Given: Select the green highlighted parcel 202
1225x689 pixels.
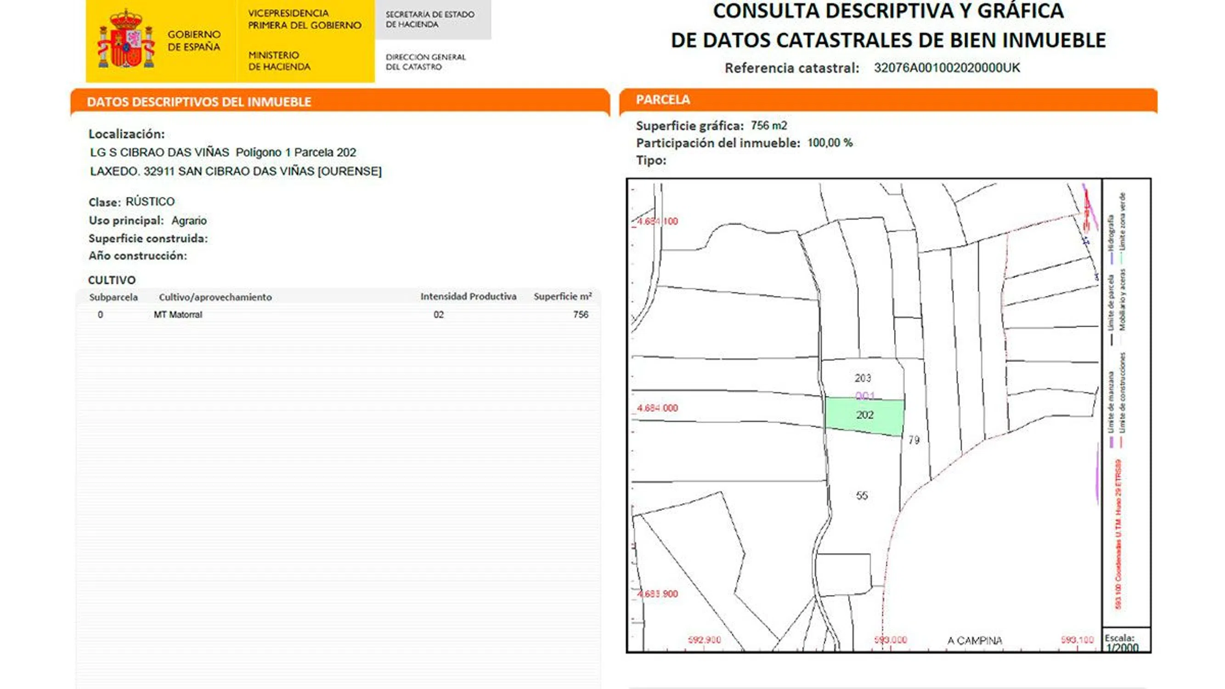Looking at the screenshot, I should click(x=864, y=416).
